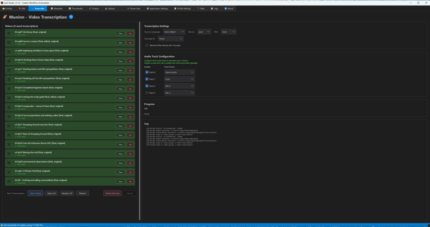Image resolution: width=430 pixels, height=227 pixels.
Task: View transcription for X4 ep07 the Envoy
Action: click(x=120, y=33)
